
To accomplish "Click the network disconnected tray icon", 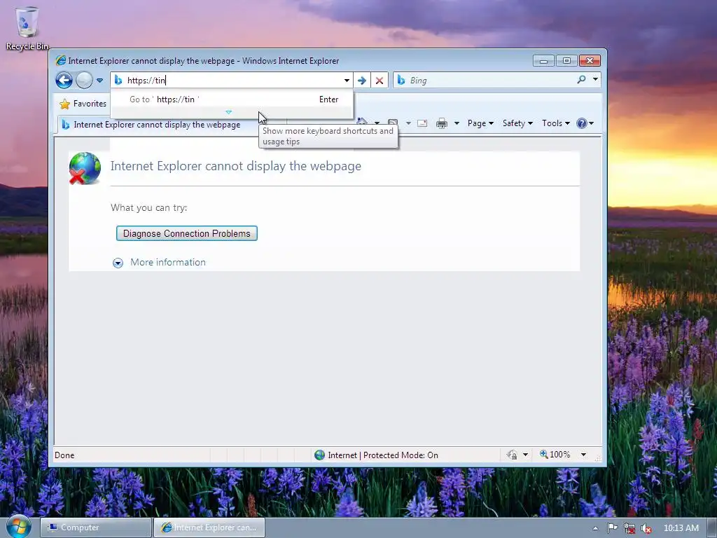I will pyautogui.click(x=629, y=528).
